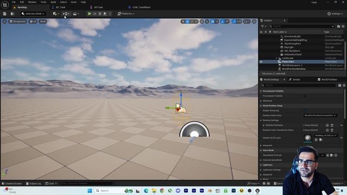This screenshot has height=195, width=347.
Task: Switch to the World Partition tab
Action: [x=327, y=80]
